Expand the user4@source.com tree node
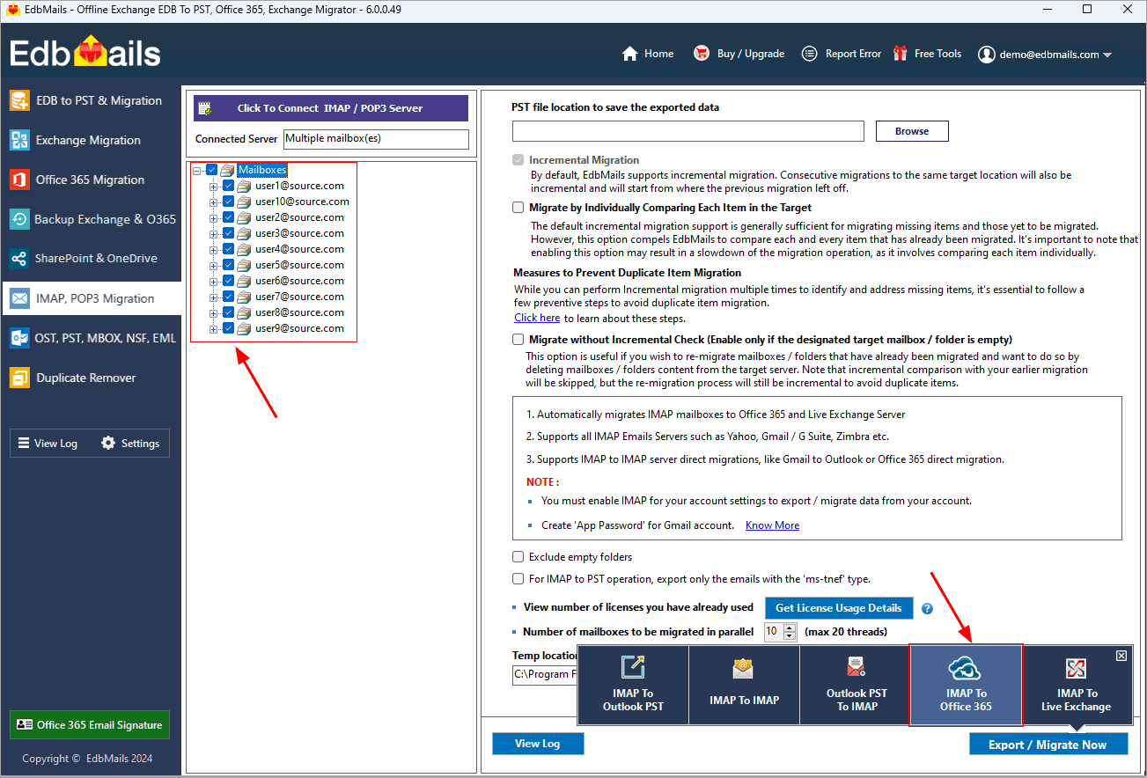This screenshot has height=778, width=1147. [x=214, y=249]
